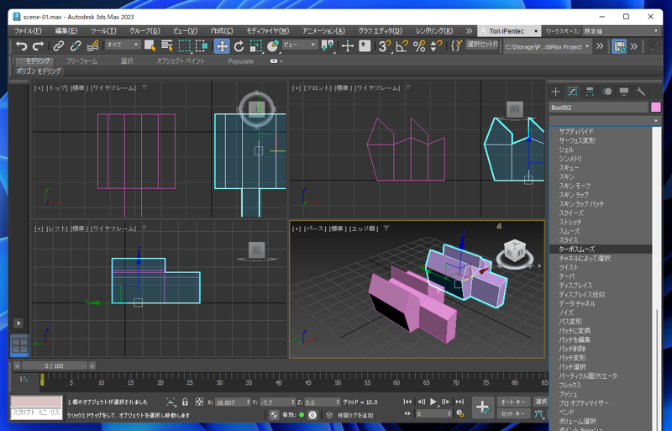672x431 pixels.
Task: Click the Undo arrow icon
Action: 21,46
